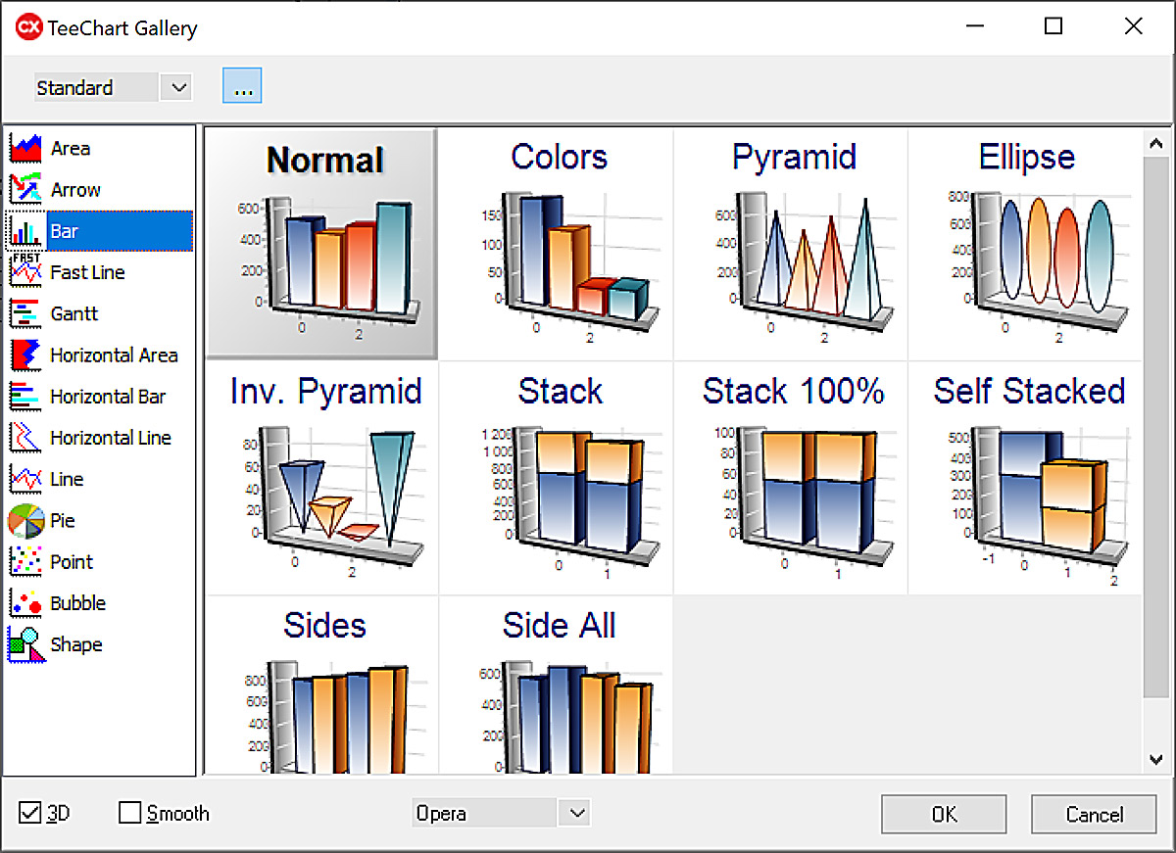
Task: Pick the Horizontal Bar icon
Action: 25,397
